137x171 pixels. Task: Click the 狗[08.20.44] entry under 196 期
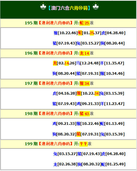[x=64, y=73]
